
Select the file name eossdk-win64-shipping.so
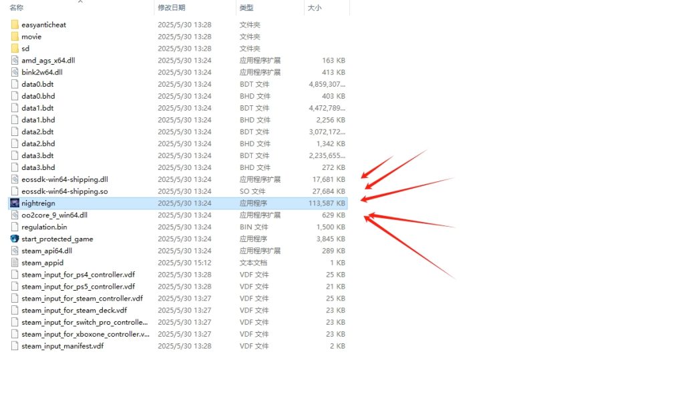point(65,191)
